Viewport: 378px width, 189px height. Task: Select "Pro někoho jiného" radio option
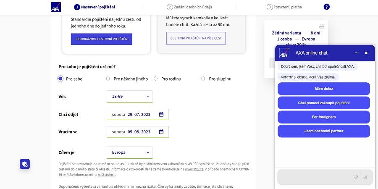point(108,79)
